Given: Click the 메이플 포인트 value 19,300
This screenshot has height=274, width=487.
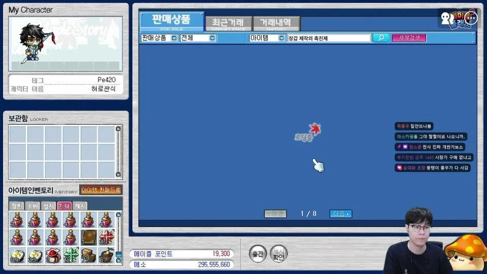Looking at the screenshot, I should [x=221, y=254].
